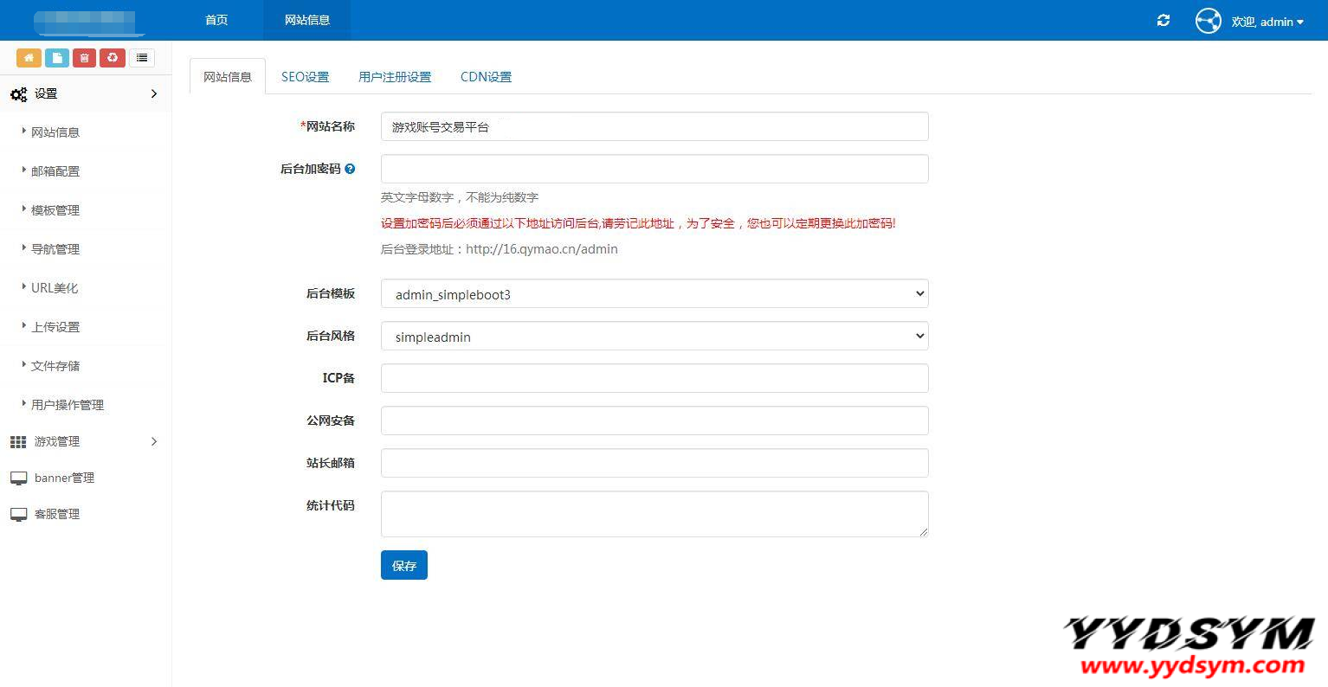This screenshot has width=1328, height=687.
Task: Click the 保存 button
Action: (403, 564)
